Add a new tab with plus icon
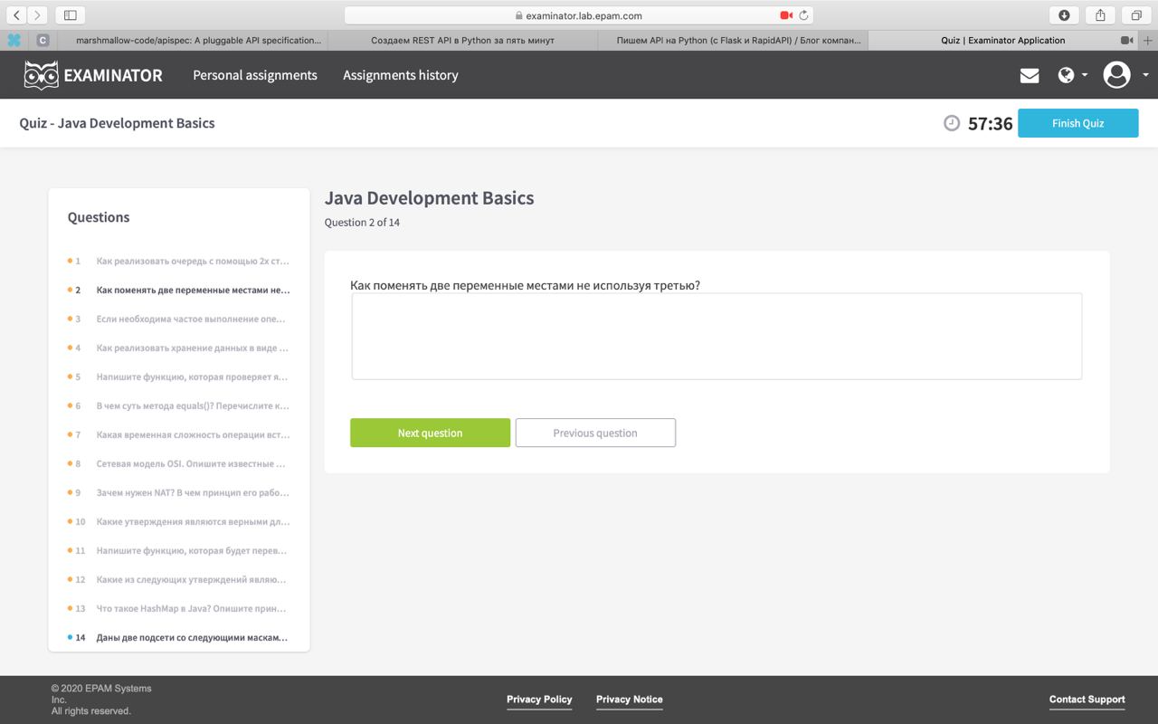Image resolution: width=1158 pixels, height=724 pixels. (1148, 41)
